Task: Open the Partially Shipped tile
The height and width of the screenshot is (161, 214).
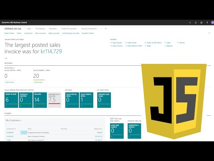Action: click(26, 100)
